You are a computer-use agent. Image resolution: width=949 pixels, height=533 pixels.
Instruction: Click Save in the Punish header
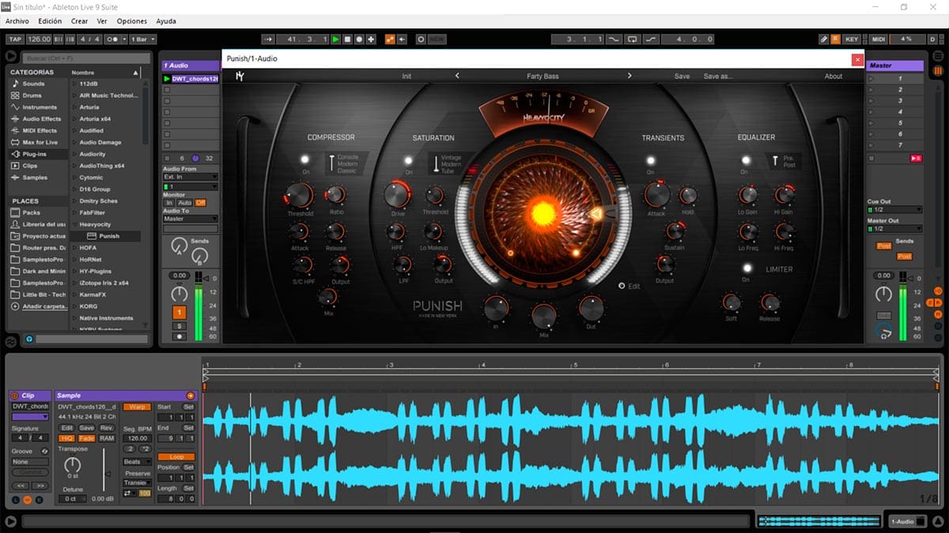point(682,77)
